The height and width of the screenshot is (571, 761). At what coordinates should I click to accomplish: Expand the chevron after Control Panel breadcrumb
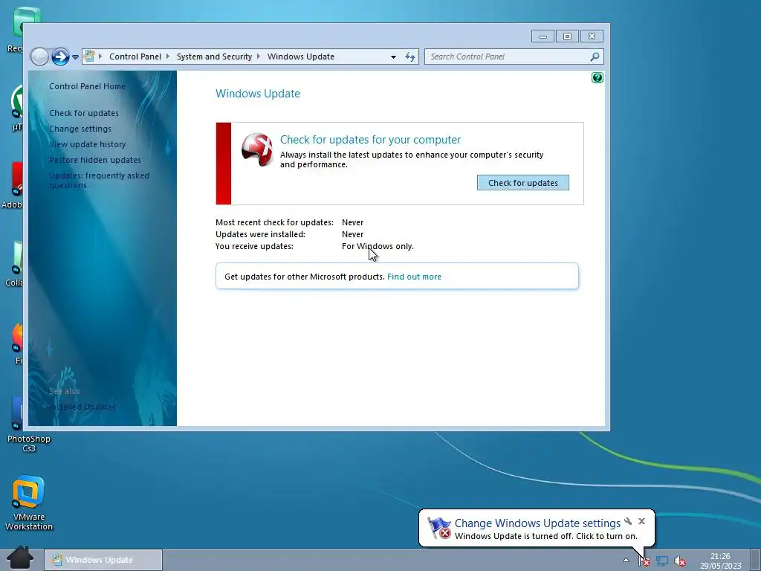click(168, 57)
